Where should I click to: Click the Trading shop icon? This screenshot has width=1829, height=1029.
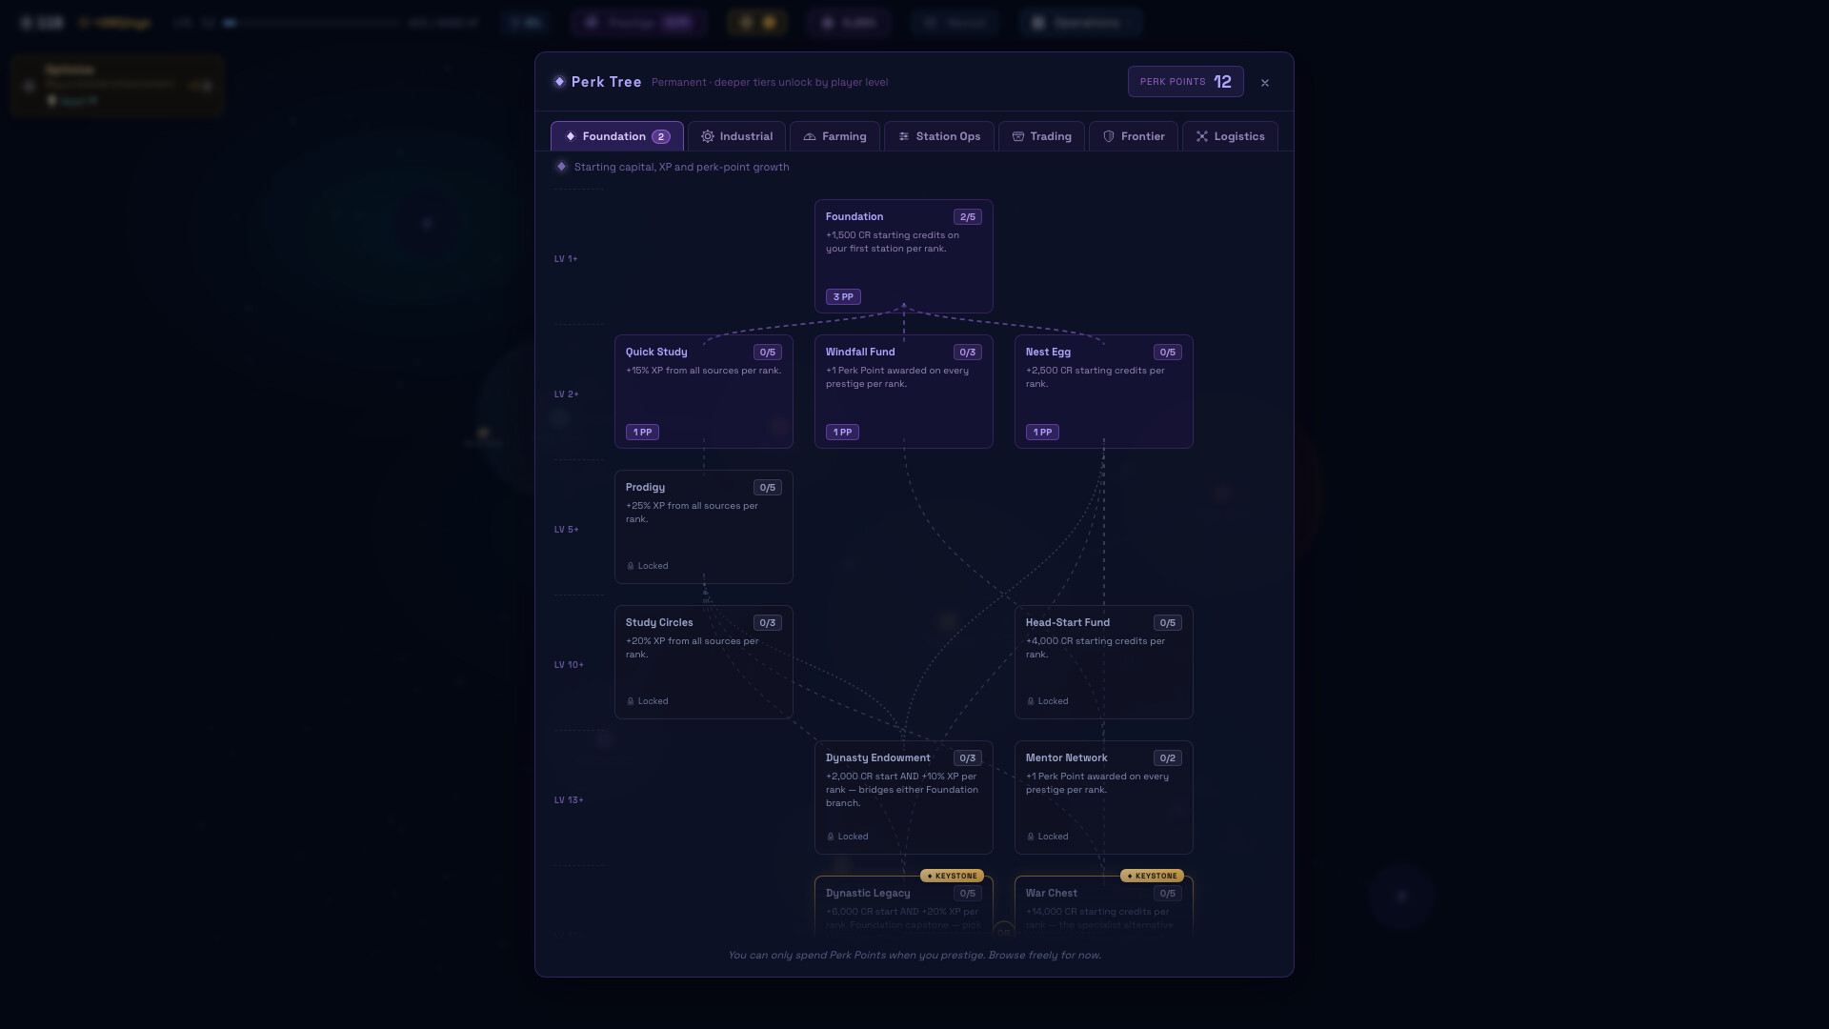(x=1018, y=136)
